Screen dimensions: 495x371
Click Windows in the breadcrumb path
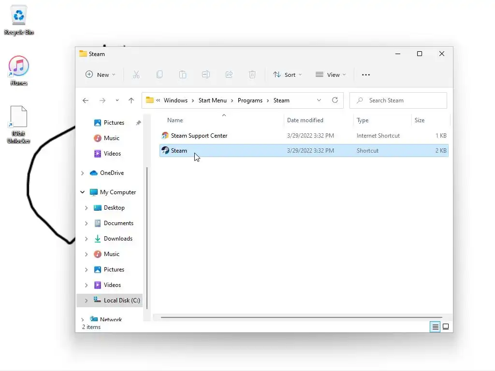[175, 100]
